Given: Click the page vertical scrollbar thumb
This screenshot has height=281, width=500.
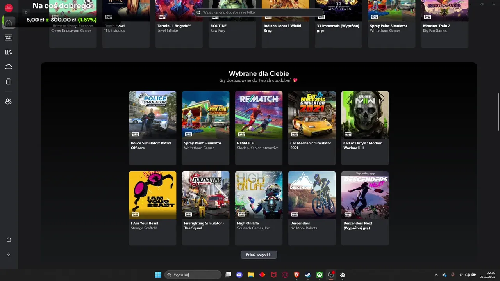Looking at the screenshot, I should pyautogui.click(x=498, y=112).
